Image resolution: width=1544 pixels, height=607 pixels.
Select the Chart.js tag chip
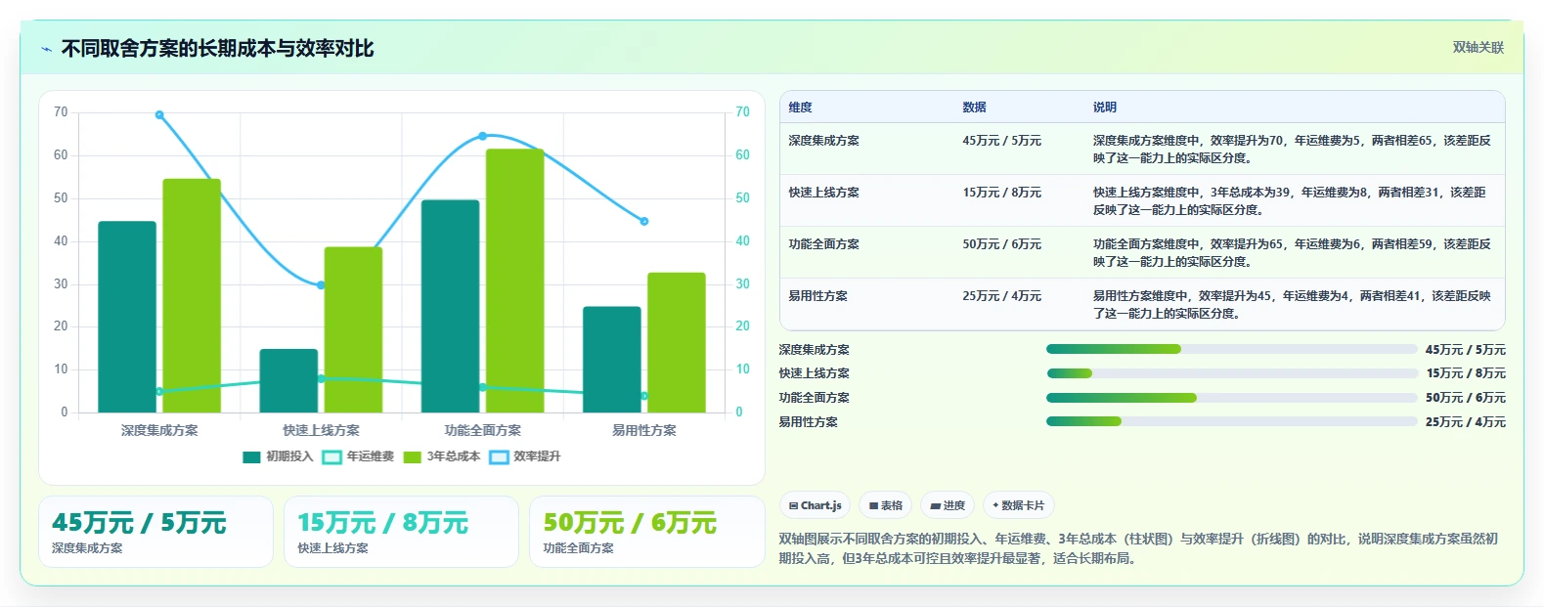point(815,505)
